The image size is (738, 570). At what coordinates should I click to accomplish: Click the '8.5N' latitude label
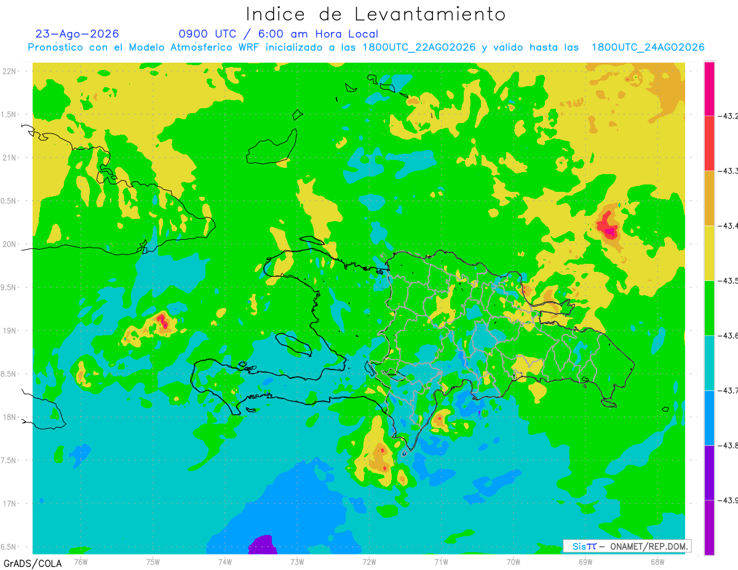click(x=9, y=374)
